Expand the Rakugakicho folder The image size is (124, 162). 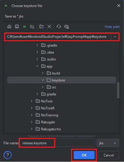[x=32, y=129]
